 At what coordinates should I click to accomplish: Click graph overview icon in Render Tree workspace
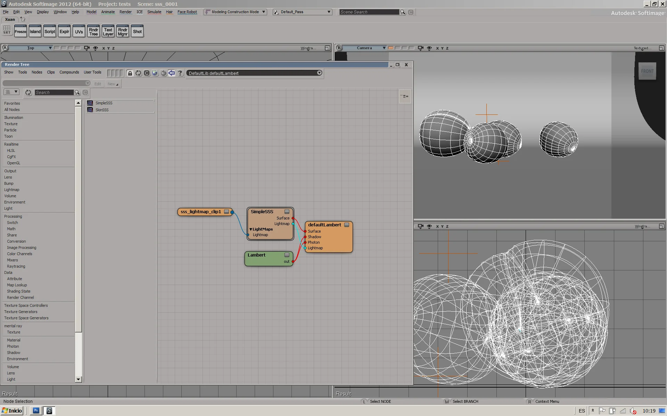click(x=405, y=96)
